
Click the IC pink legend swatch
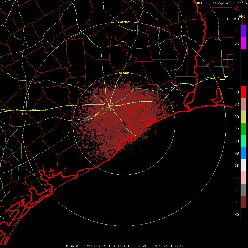[x=243, y=178]
